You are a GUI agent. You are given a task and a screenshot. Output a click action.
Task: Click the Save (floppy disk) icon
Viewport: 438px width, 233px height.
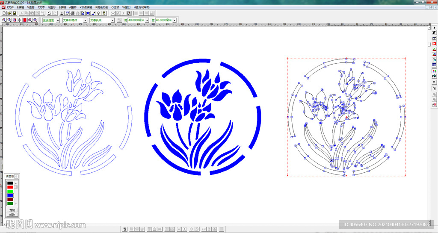pyautogui.click(x=14, y=13)
